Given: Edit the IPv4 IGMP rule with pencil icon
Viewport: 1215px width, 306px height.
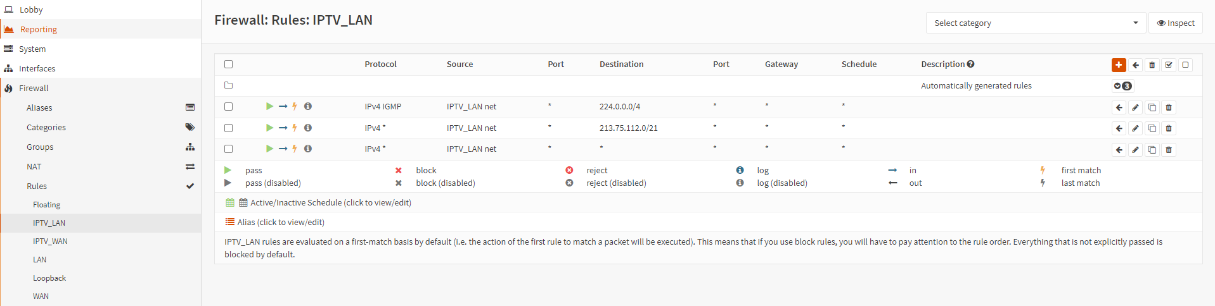Looking at the screenshot, I should pyautogui.click(x=1135, y=108).
